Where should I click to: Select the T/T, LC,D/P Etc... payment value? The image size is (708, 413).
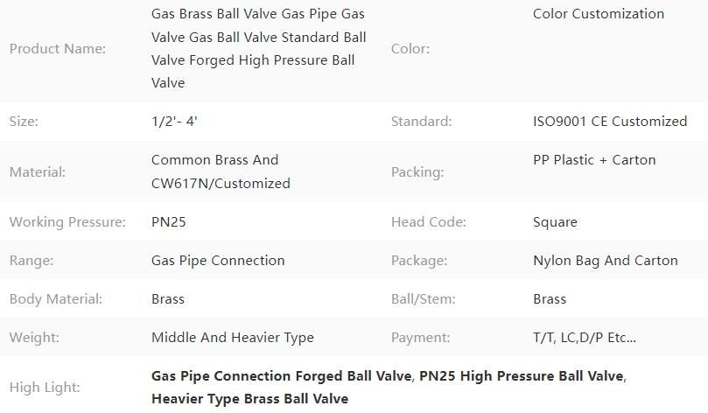[585, 338]
